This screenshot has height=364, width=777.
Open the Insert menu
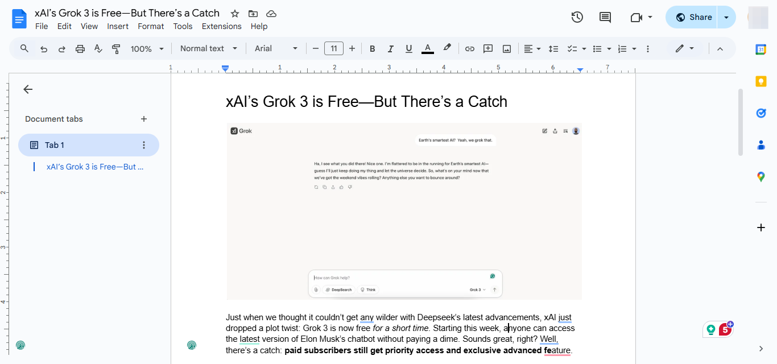coord(118,26)
